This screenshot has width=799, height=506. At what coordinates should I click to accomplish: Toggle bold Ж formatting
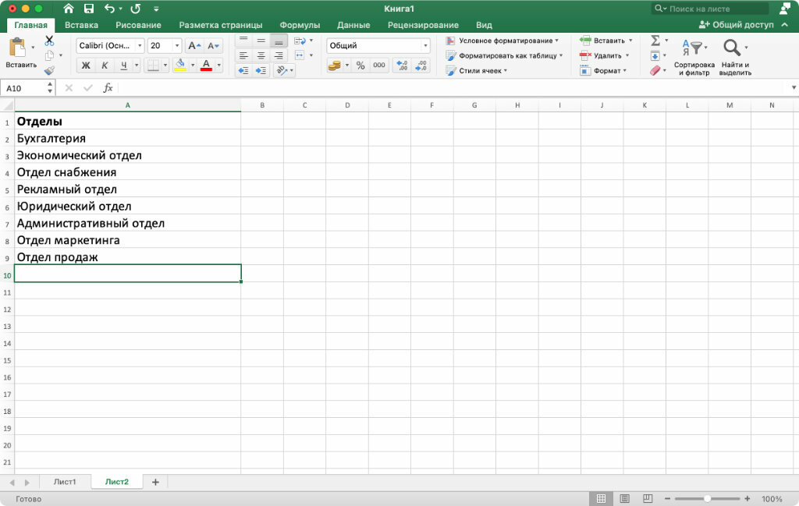point(86,65)
